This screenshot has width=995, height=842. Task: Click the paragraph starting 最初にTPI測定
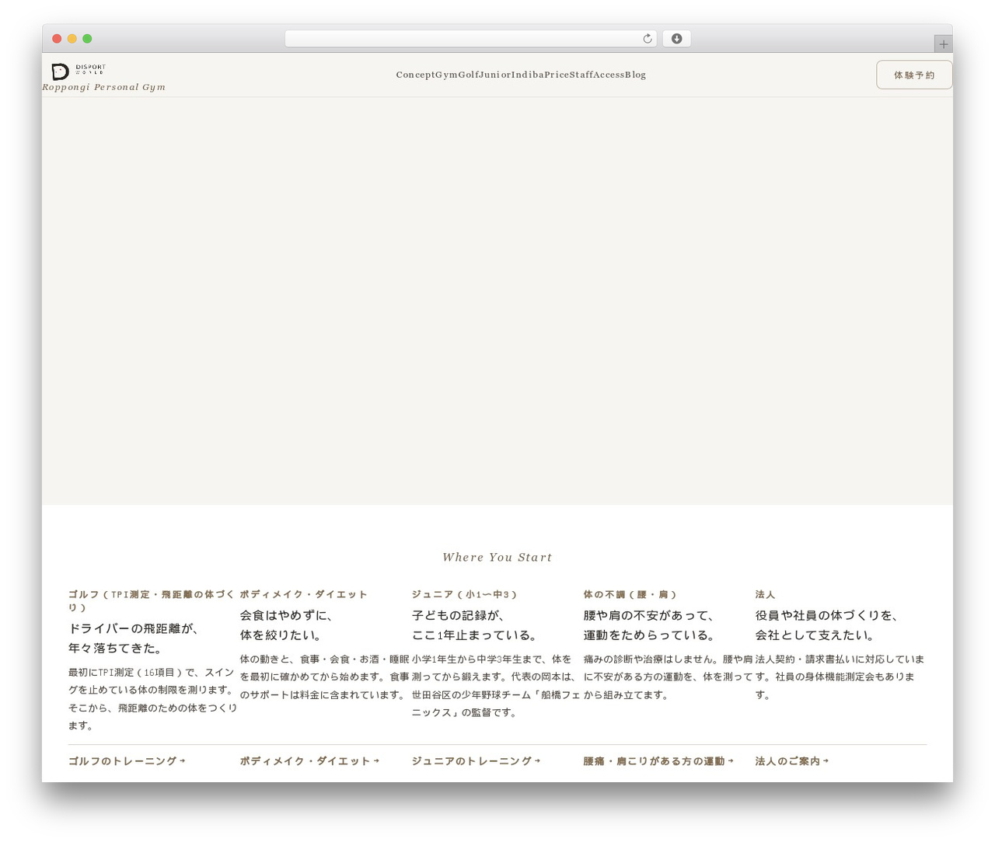(152, 699)
